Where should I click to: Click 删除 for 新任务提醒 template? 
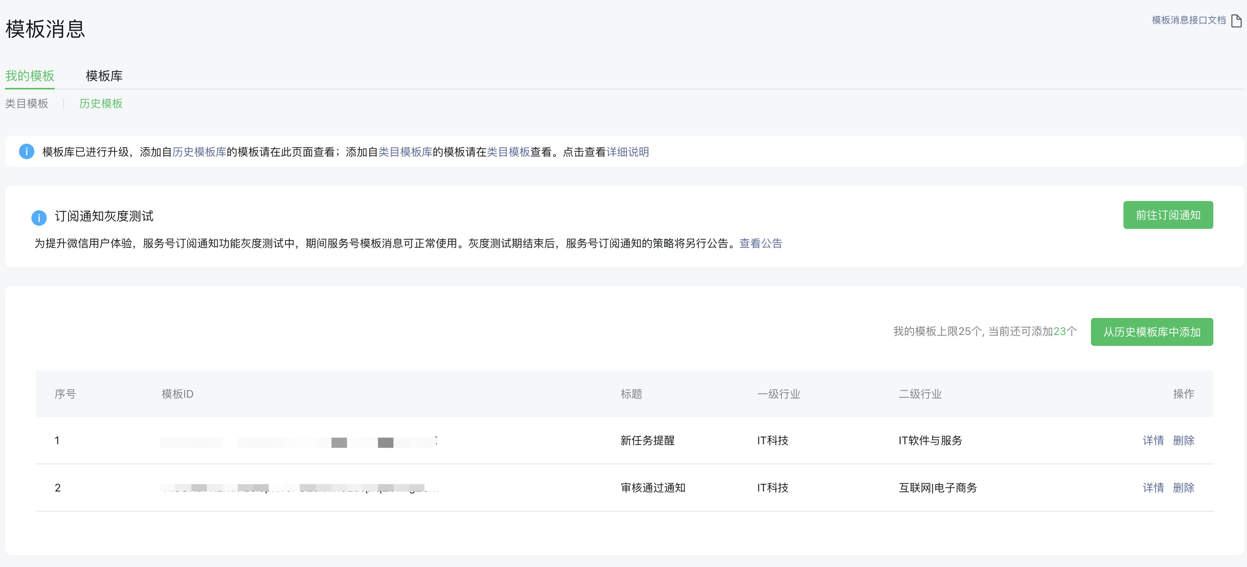tap(1183, 441)
